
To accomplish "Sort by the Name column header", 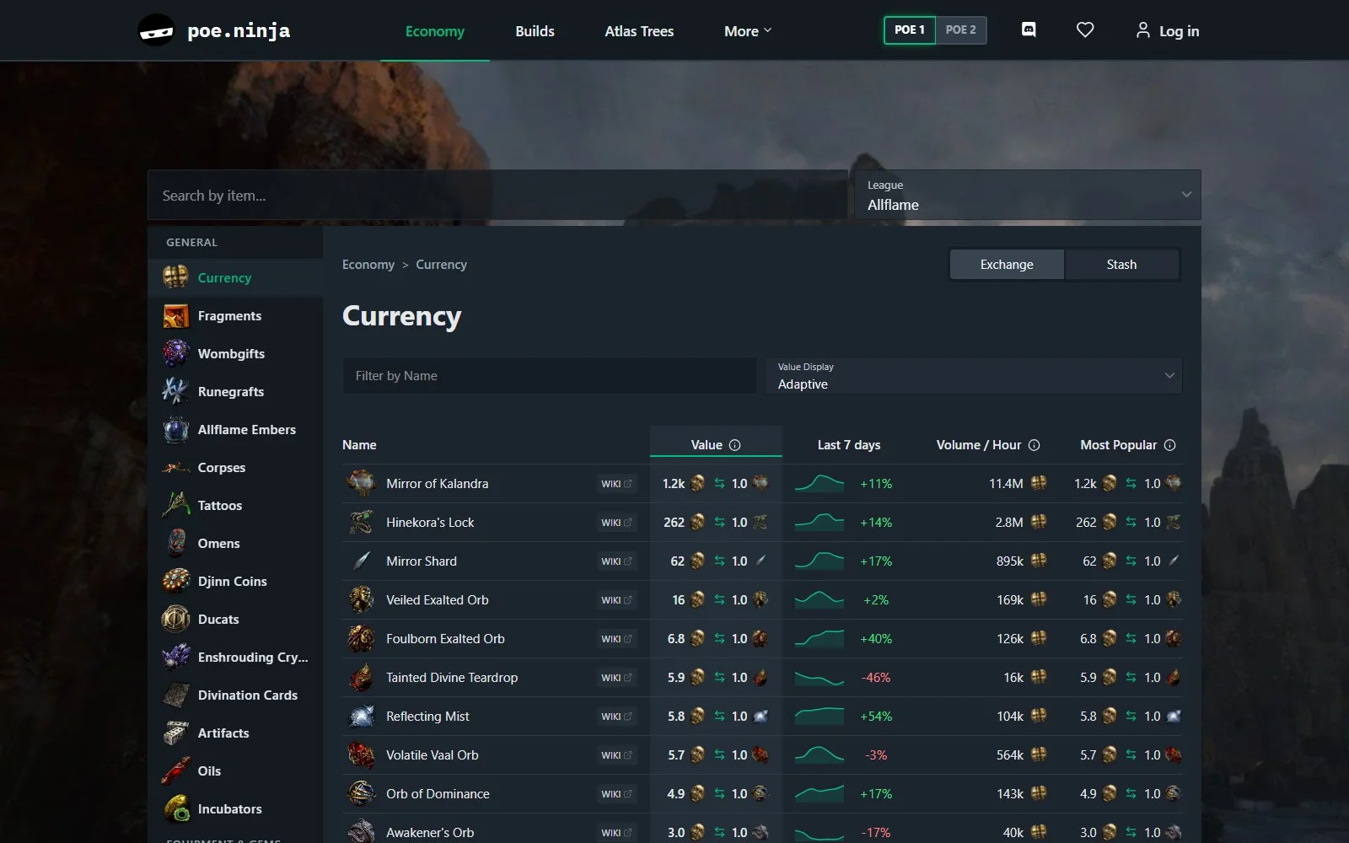I will tap(359, 445).
